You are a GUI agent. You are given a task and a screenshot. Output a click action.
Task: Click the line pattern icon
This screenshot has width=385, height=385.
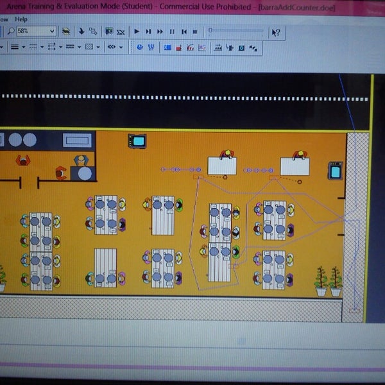[70, 46]
